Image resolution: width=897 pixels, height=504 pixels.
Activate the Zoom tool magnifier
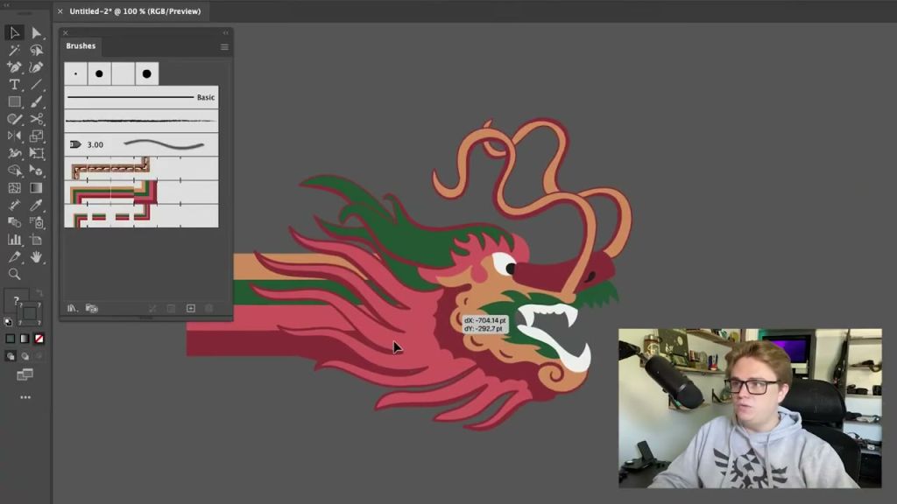coord(14,274)
